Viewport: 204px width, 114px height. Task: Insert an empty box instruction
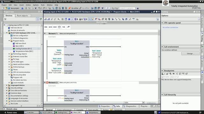[x=59, y=27]
